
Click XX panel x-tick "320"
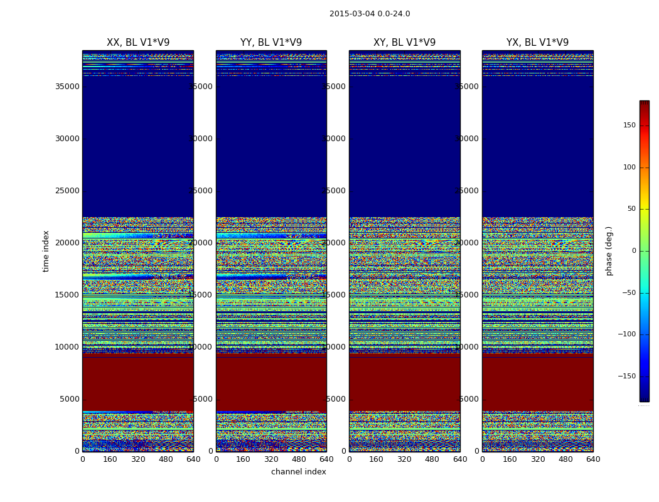(138, 459)
